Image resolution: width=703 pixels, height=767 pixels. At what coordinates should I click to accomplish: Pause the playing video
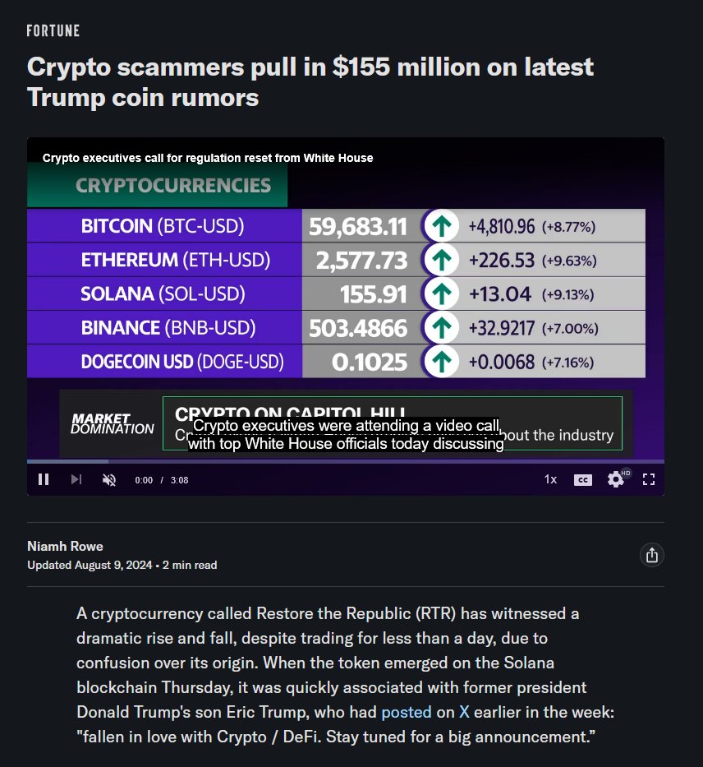click(x=44, y=479)
